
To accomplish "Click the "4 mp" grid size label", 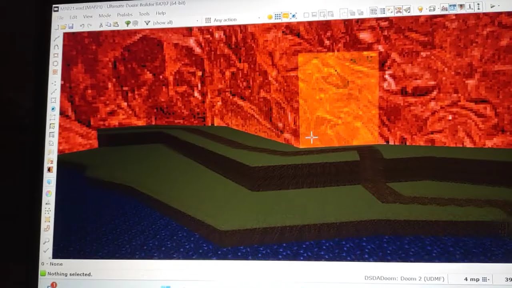I will (472, 279).
